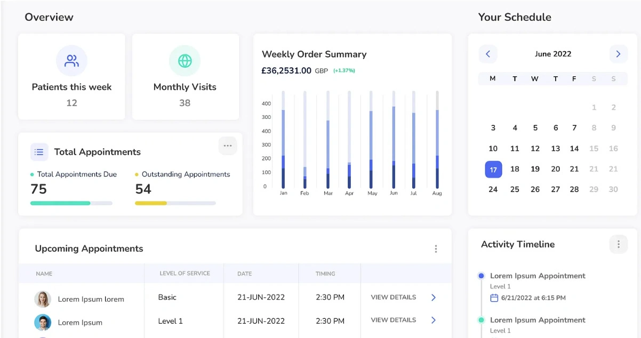The image size is (641, 338).
Task: Go to next month in calendar
Action: [618, 54]
